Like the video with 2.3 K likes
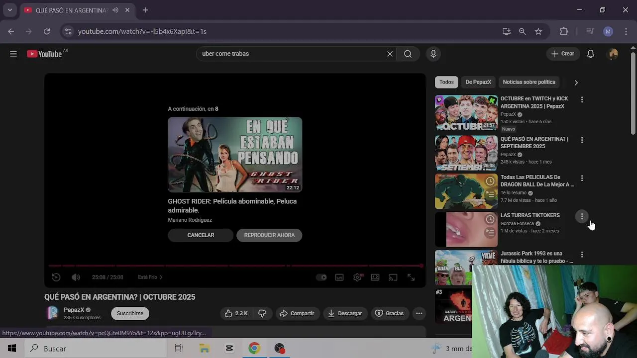Viewport: 637px width, 358px height. click(236, 313)
